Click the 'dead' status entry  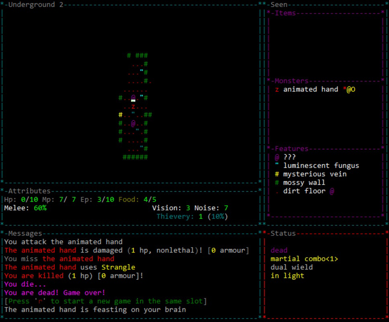[279, 250]
